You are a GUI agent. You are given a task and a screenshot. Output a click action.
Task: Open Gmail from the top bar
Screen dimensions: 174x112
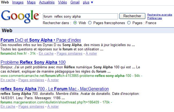pyautogui.click(x=75, y=2)
